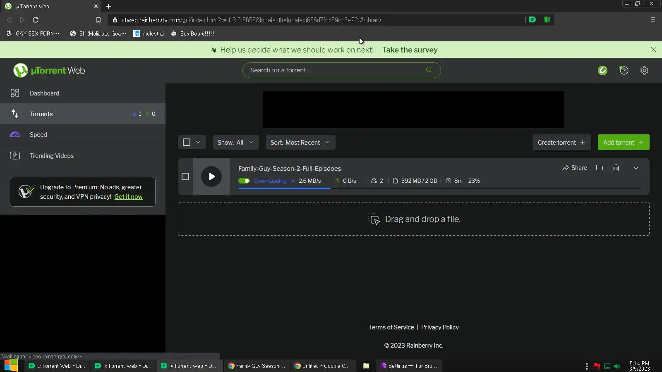The image size is (662, 372).
Task: Open the browser hamburger menu
Action: (x=653, y=20)
